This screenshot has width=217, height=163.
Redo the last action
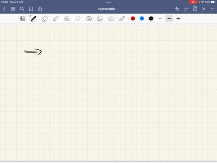click(x=186, y=9)
